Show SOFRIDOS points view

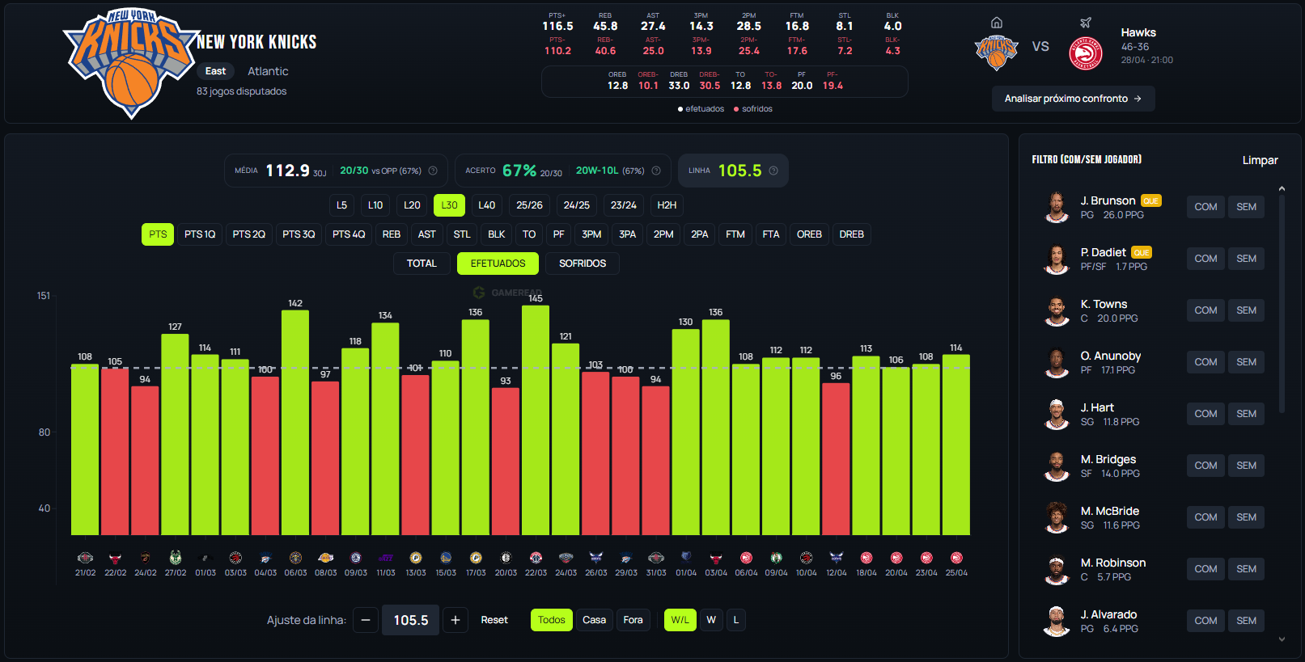pos(583,264)
